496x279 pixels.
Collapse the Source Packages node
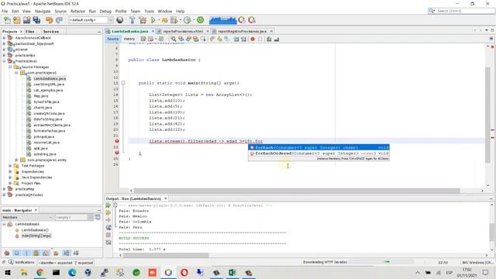coord(10,67)
